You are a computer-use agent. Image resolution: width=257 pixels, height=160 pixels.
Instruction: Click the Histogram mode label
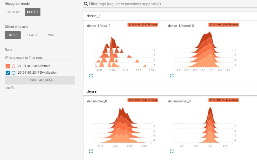tap(17, 4)
